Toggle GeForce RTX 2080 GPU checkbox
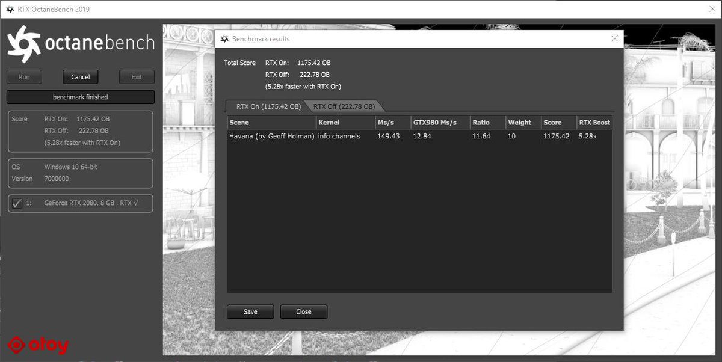This screenshot has height=362, width=722. pos(17,203)
